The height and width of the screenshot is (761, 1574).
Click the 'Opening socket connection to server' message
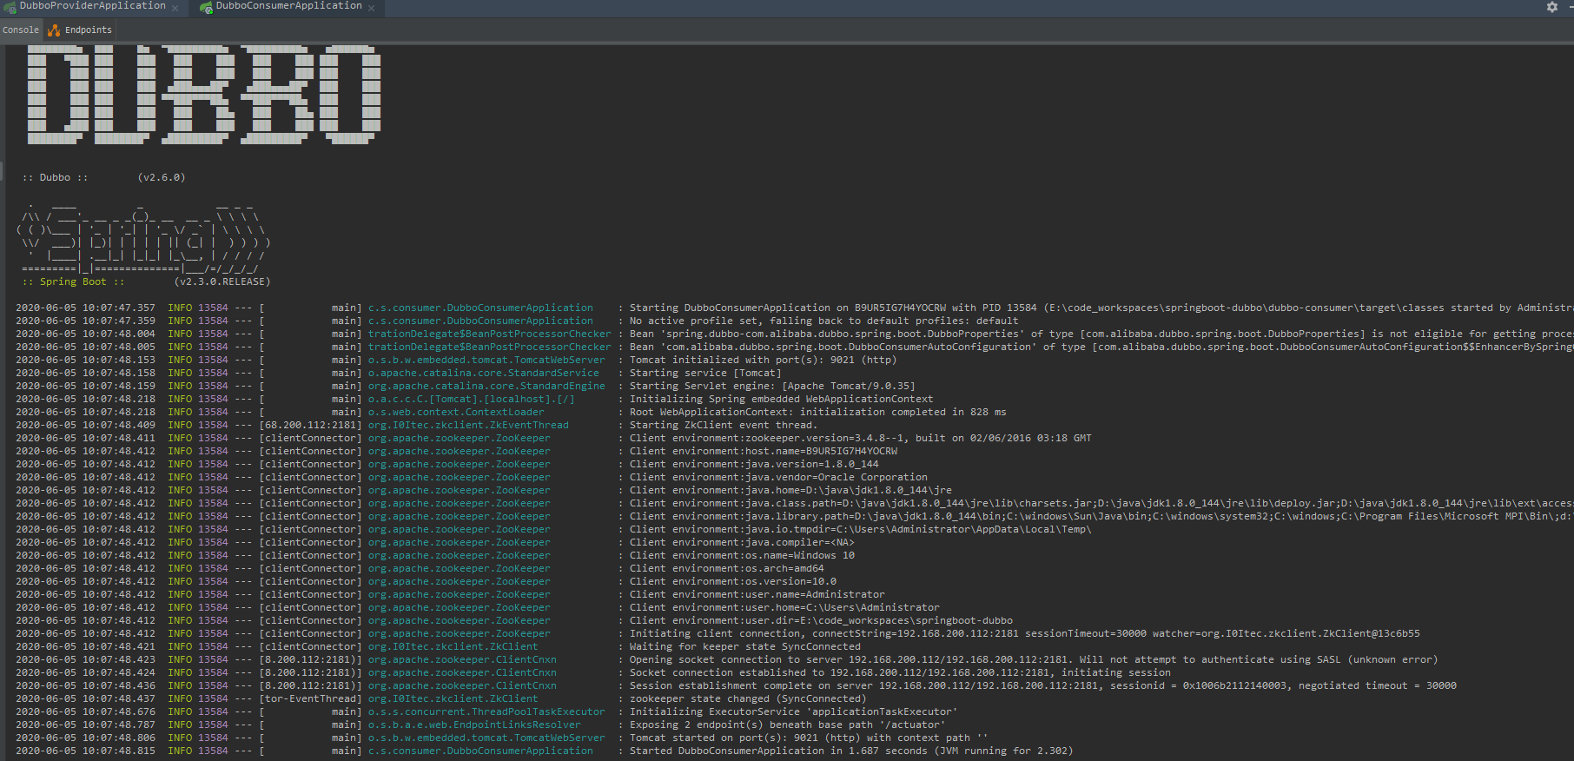[1034, 659]
